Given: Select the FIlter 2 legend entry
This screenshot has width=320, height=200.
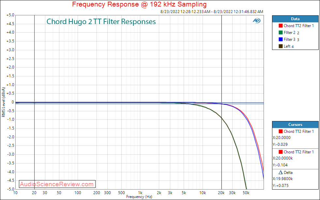Looking at the screenshot, I should pos(289,33).
